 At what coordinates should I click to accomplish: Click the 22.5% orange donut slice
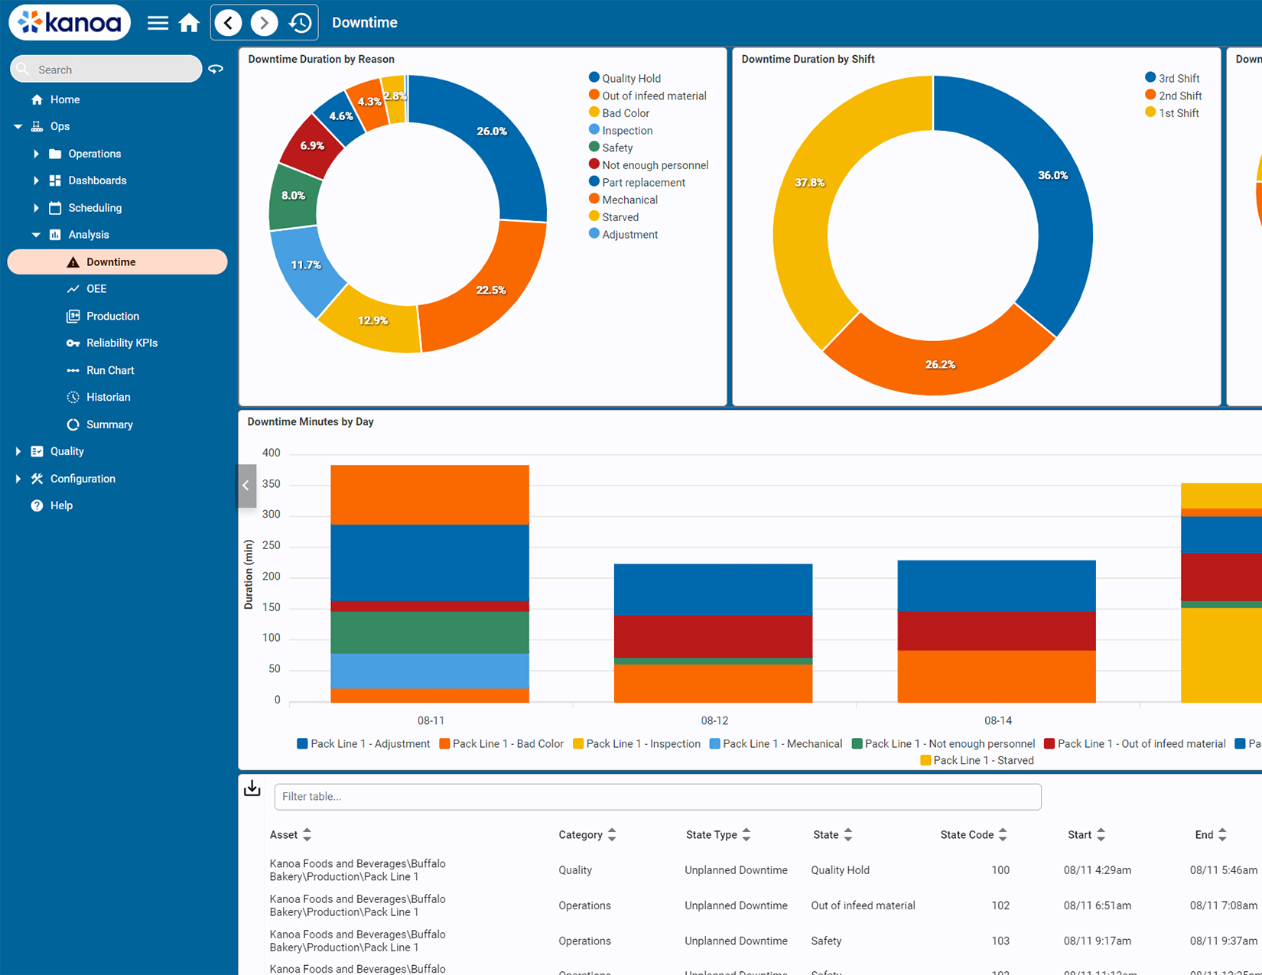click(491, 291)
